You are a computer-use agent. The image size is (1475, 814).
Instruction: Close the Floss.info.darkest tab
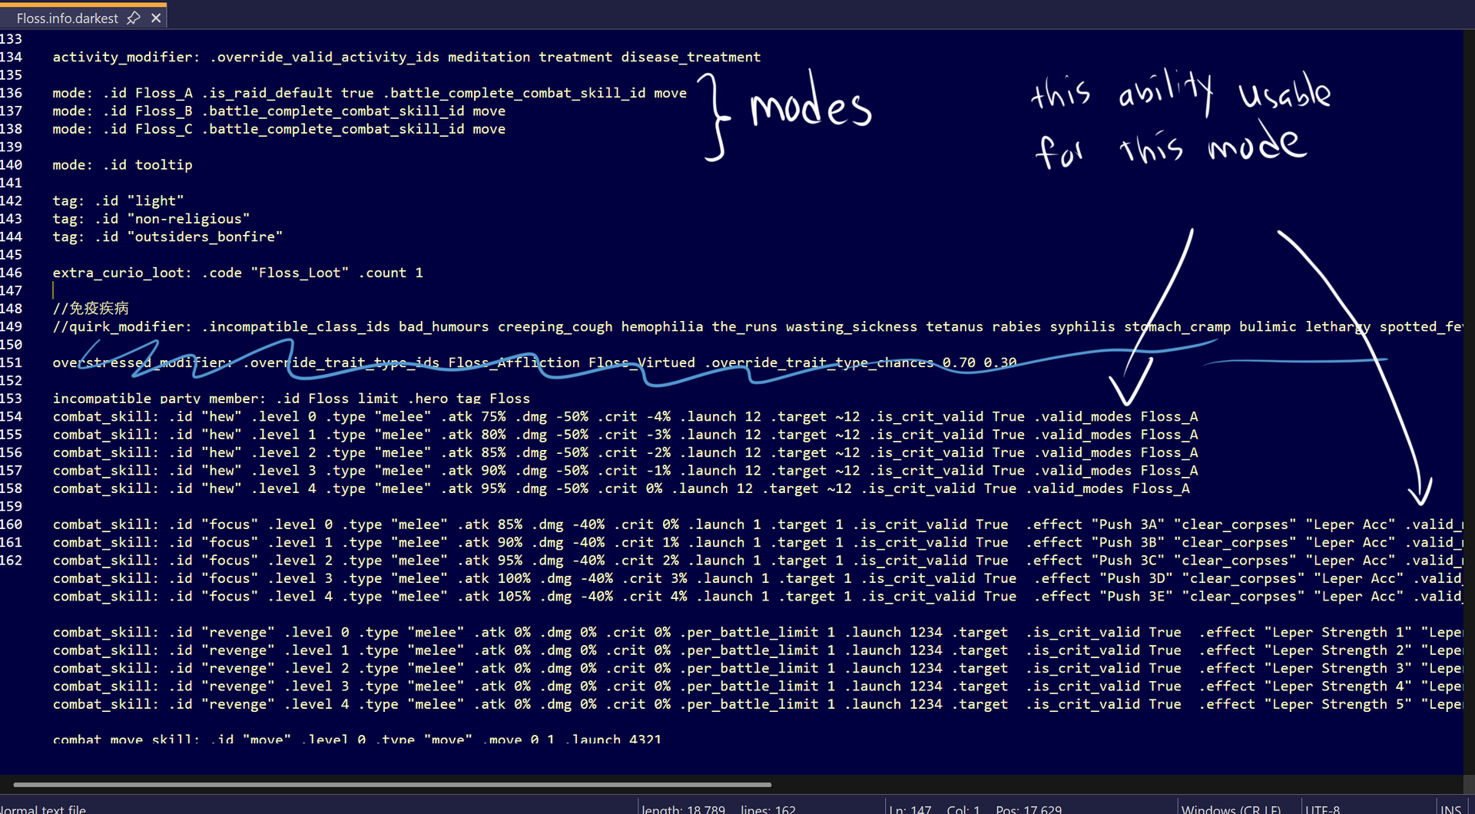pos(156,18)
